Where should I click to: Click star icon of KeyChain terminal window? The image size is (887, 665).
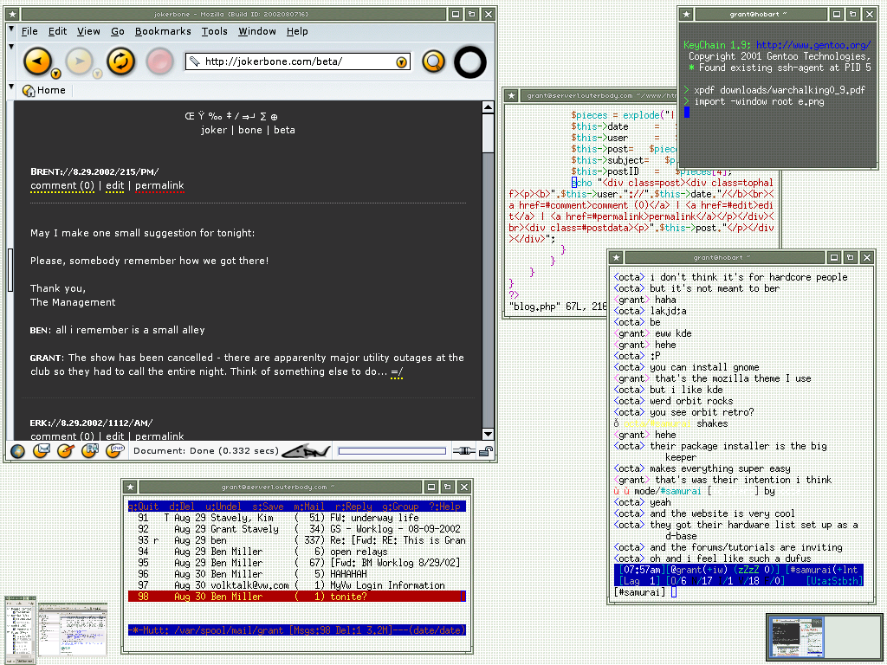(x=686, y=14)
